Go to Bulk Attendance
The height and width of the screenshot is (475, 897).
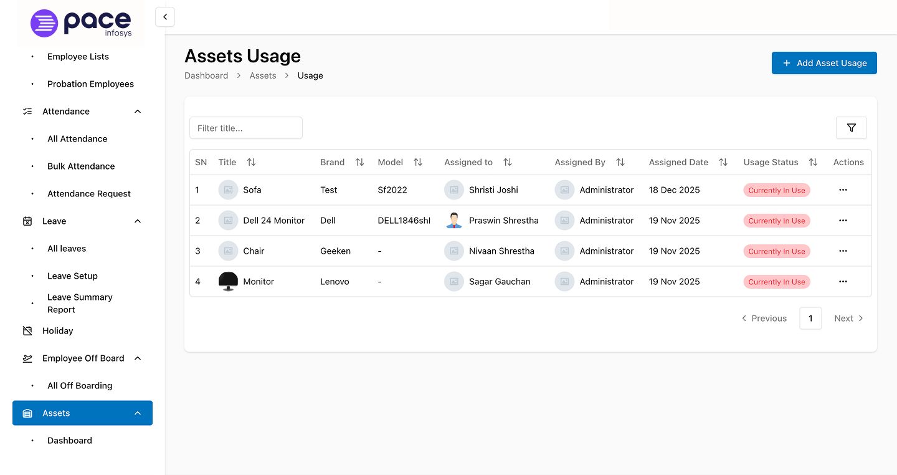coord(81,166)
